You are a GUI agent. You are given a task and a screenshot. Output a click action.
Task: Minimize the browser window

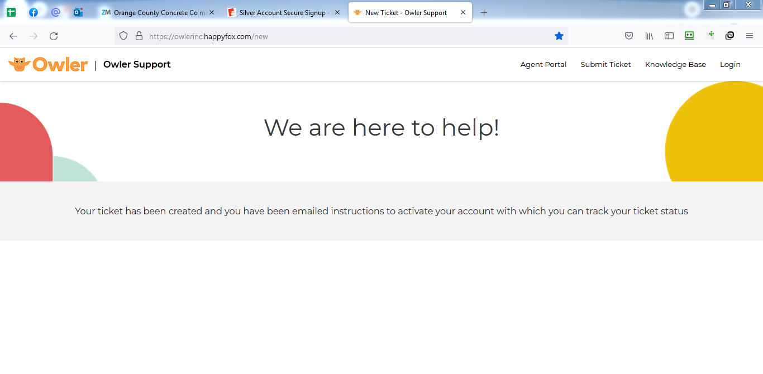pos(712,5)
